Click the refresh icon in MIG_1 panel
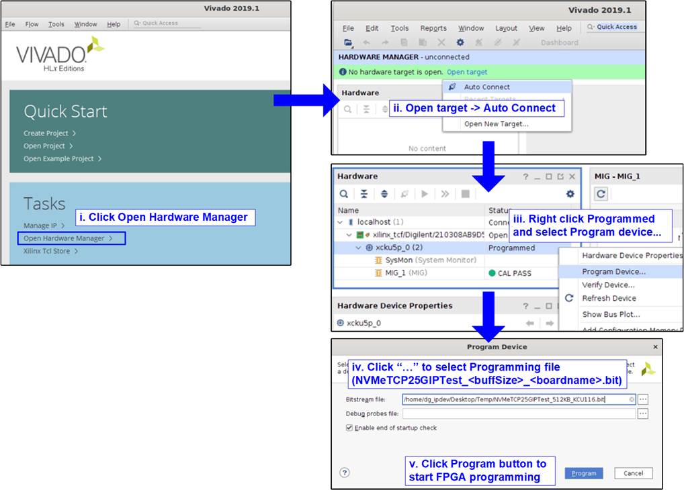This screenshot has width=684, height=490. [601, 194]
